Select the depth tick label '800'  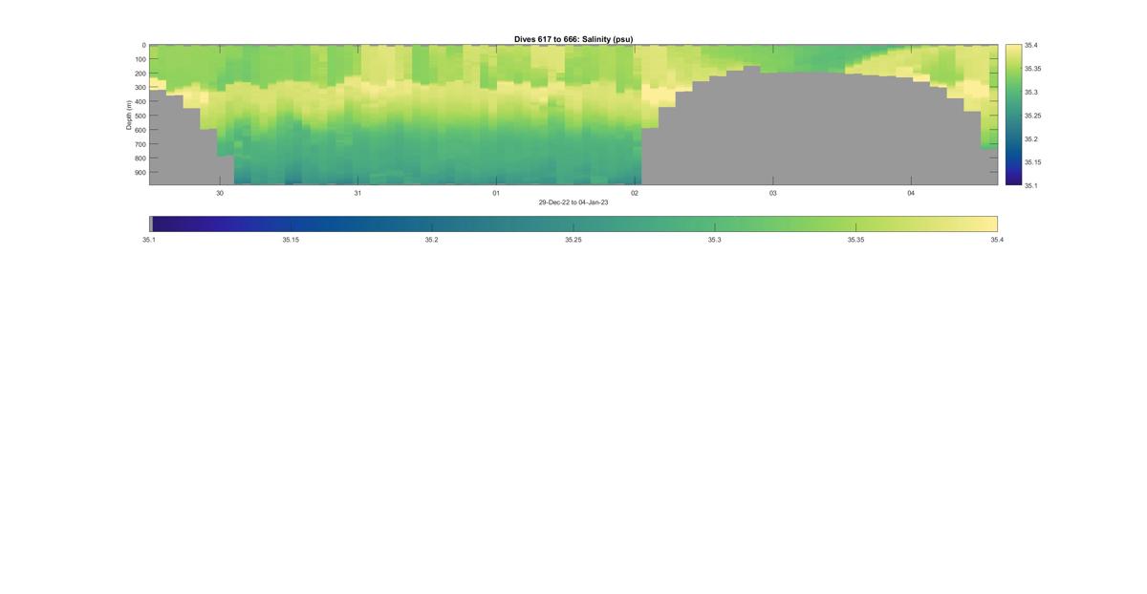click(x=140, y=159)
